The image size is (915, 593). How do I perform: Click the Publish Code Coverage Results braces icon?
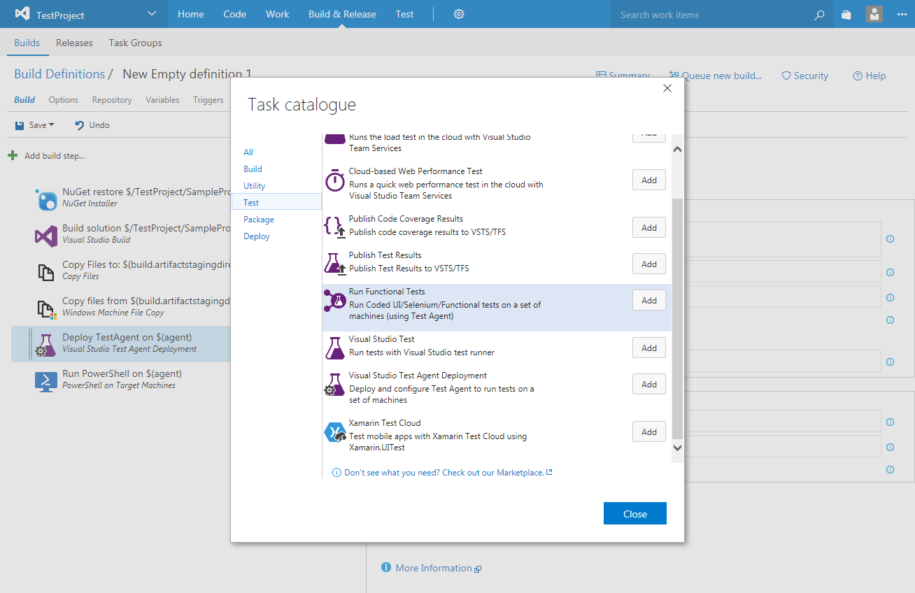click(x=335, y=227)
